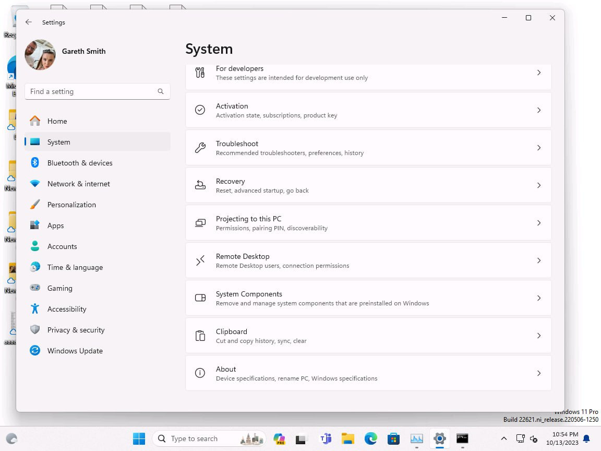Click the Find a setting search box

coord(97,91)
